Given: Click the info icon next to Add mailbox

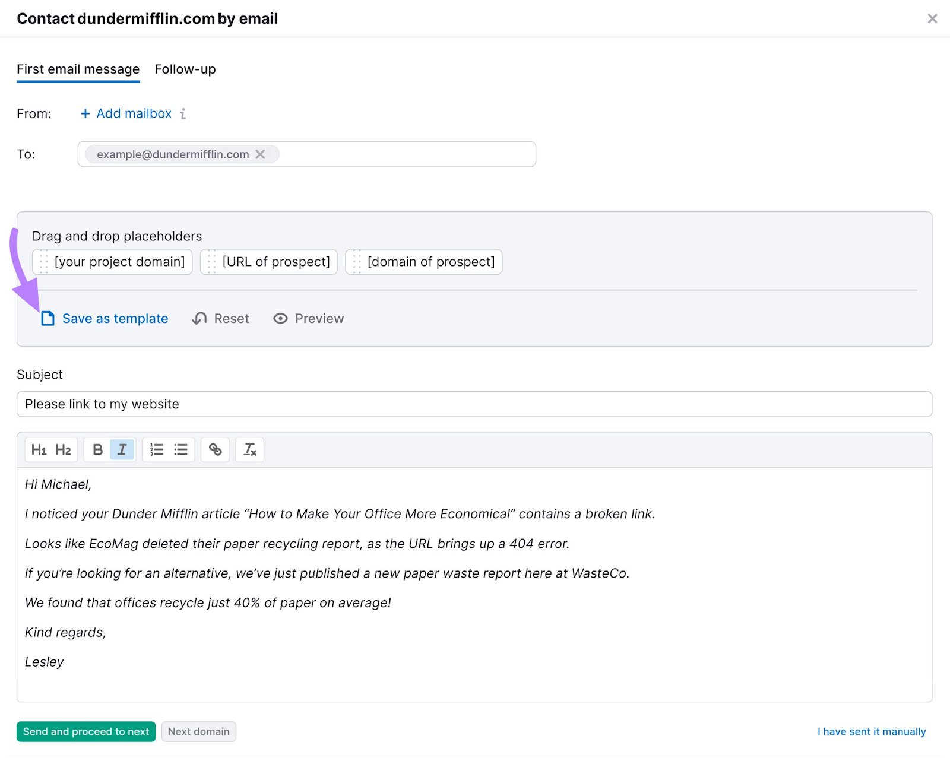Looking at the screenshot, I should pos(183,113).
